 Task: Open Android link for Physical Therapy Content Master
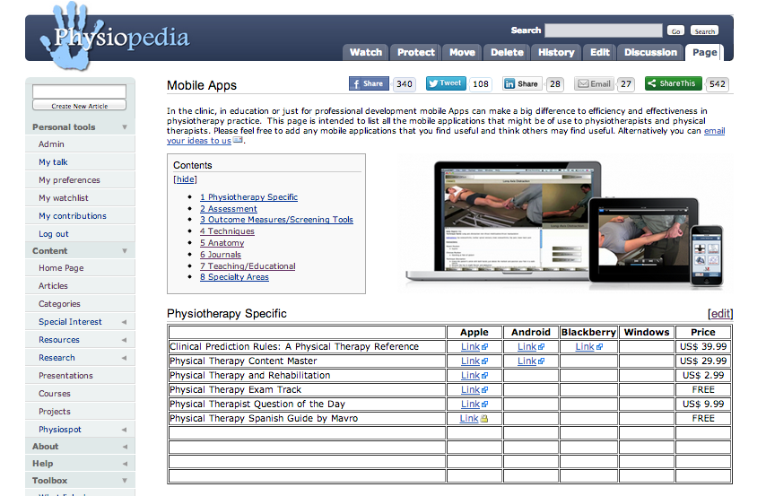click(x=530, y=361)
